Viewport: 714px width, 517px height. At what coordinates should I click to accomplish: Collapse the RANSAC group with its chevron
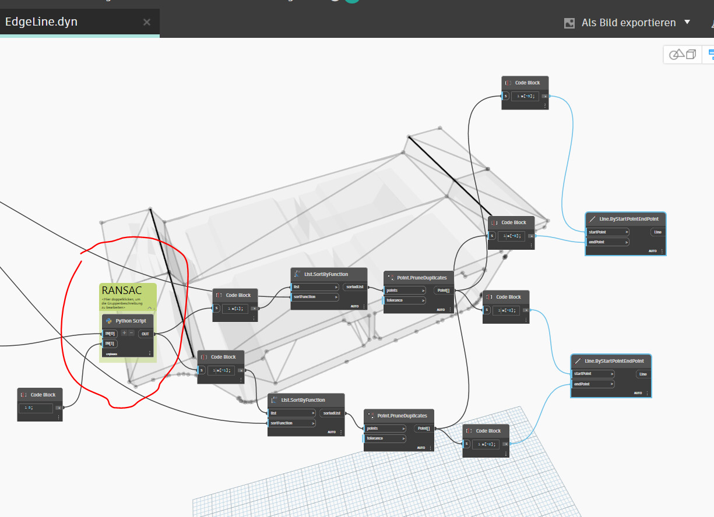(149, 308)
